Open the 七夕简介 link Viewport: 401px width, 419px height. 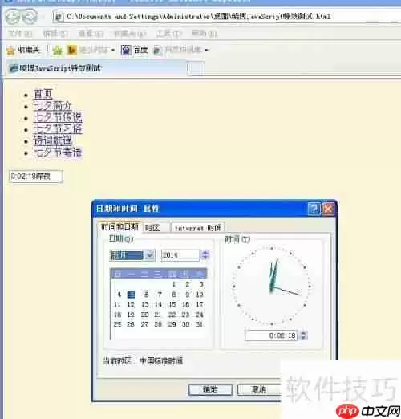click(52, 106)
